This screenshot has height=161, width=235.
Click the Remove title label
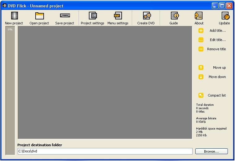coord(216,49)
